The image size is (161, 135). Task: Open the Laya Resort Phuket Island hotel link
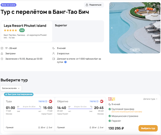click(25, 26)
